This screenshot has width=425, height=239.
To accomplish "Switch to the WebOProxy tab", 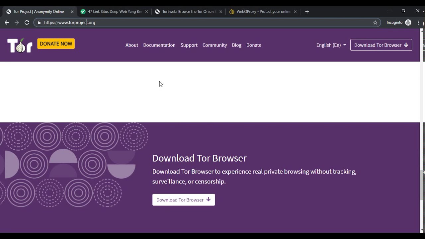I will [x=263, y=12].
